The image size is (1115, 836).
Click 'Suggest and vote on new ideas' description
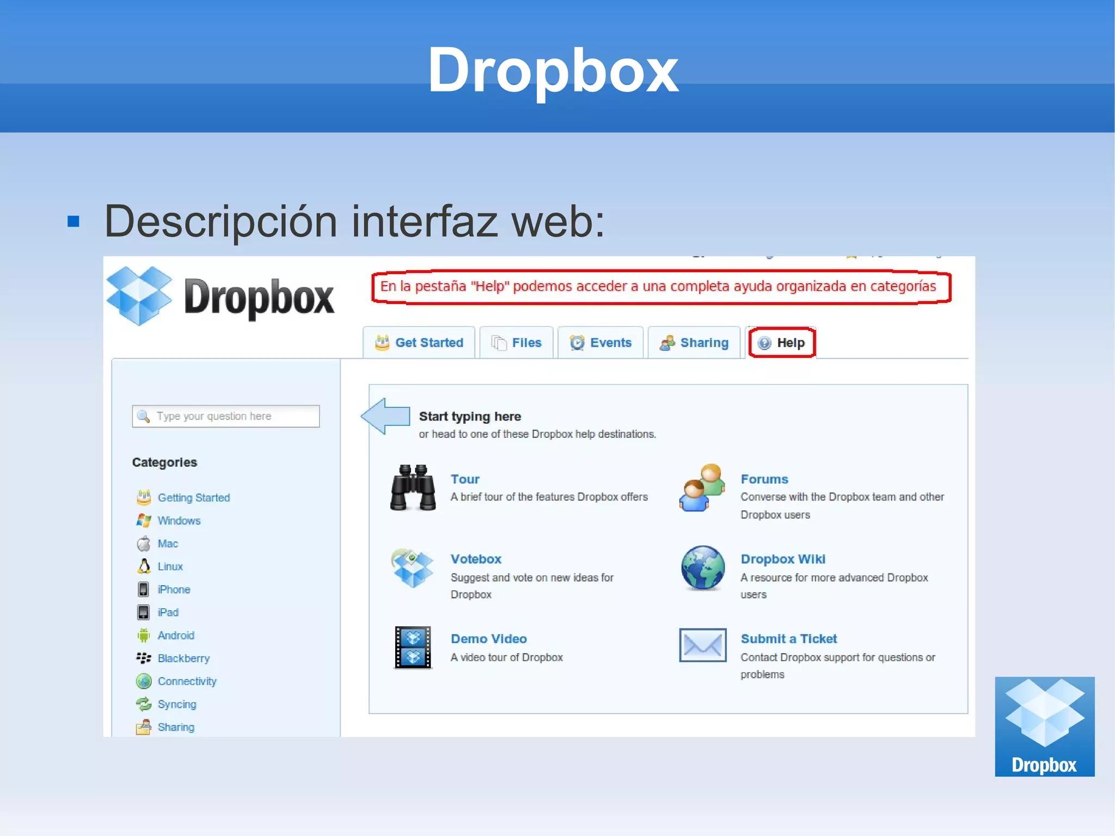coord(532,586)
